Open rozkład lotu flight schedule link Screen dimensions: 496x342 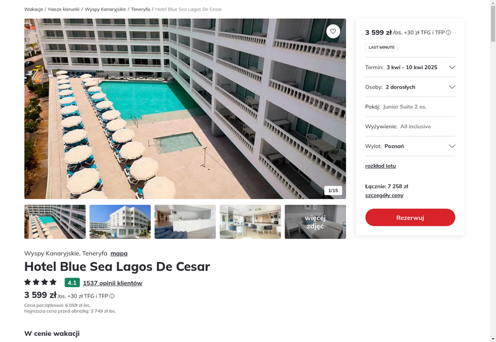pyautogui.click(x=380, y=166)
